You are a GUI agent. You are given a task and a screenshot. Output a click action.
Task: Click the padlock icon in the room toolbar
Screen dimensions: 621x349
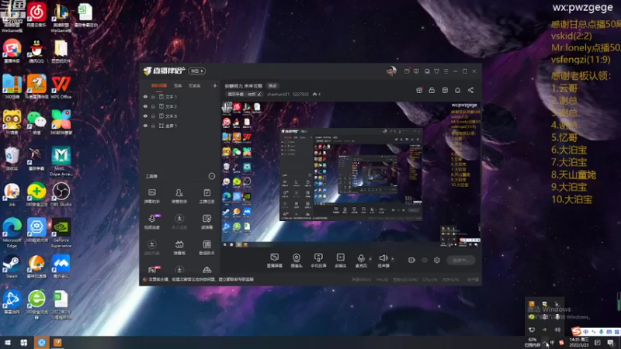click(x=432, y=90)
